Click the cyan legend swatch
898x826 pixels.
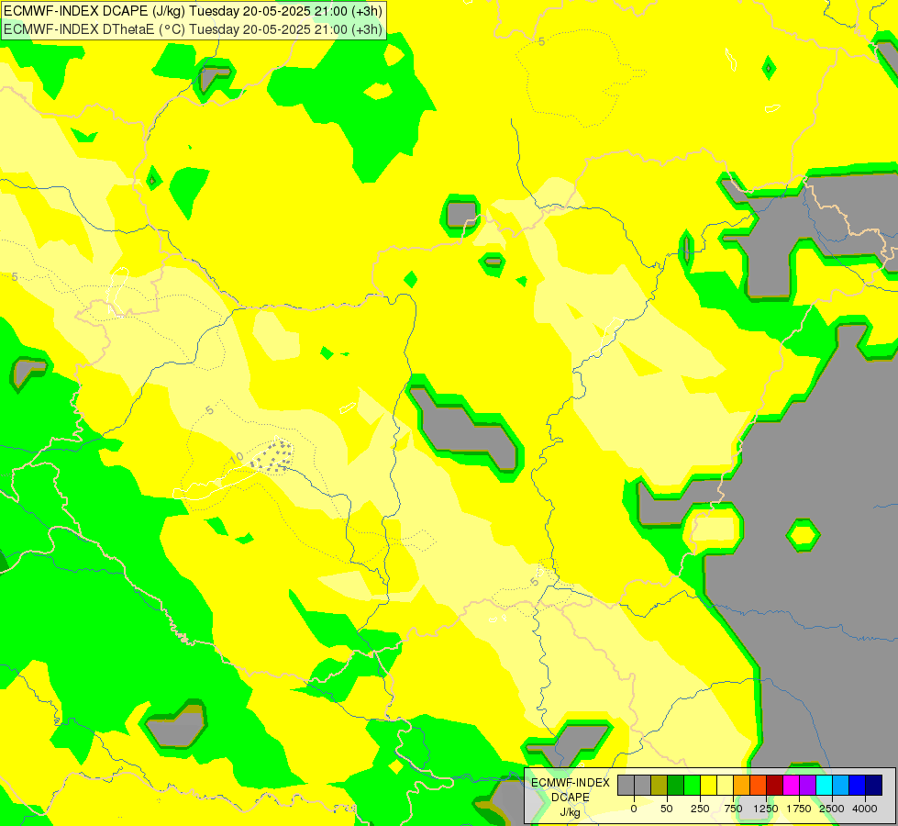pos(825,786)
